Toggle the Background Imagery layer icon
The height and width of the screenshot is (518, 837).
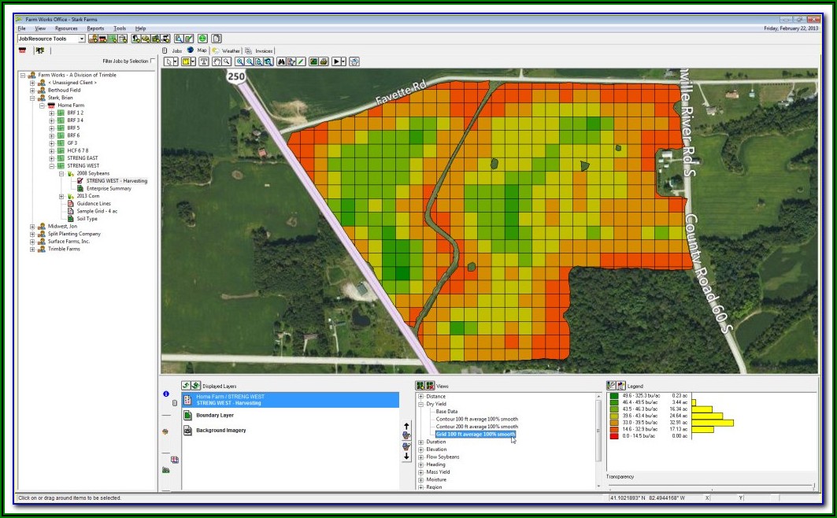[x=188, y=431]
